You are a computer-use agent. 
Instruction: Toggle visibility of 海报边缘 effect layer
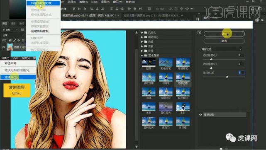click(200, 115)
